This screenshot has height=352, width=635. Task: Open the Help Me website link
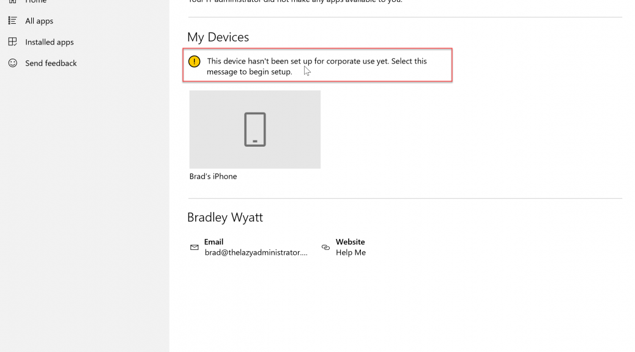click(351, 252)
